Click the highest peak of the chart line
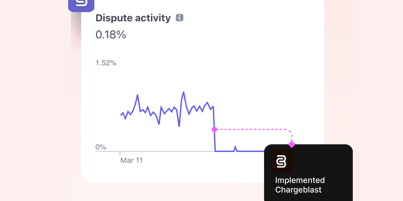Viewport: 403px width, 201px height. [183, 93]
